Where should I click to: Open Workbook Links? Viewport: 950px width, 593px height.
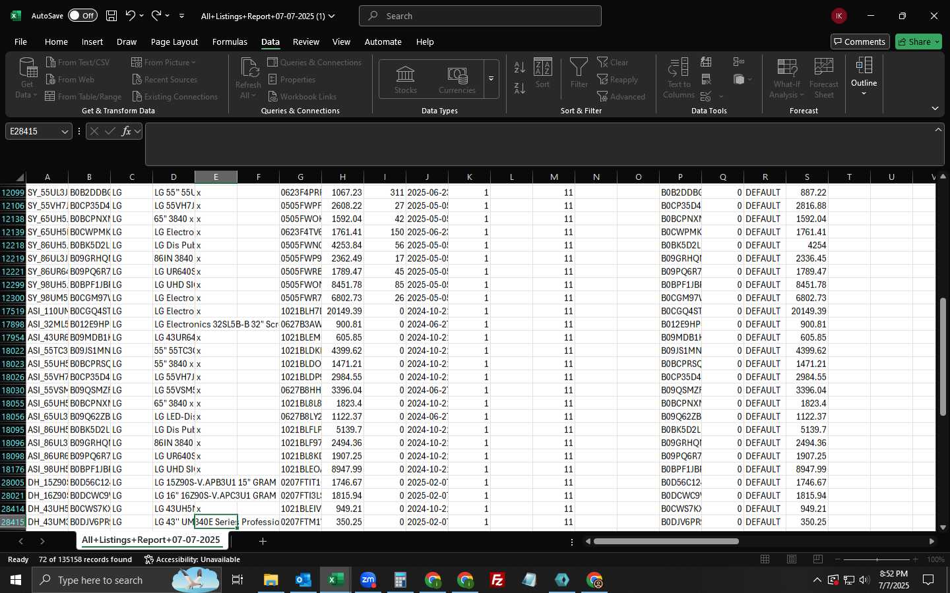click(301, 96)
